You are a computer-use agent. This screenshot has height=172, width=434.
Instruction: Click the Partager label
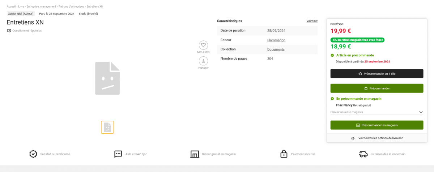click(203, 68)
